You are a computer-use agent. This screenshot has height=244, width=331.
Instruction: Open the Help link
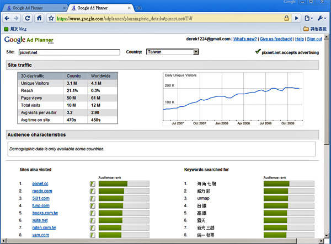[300, 39]
